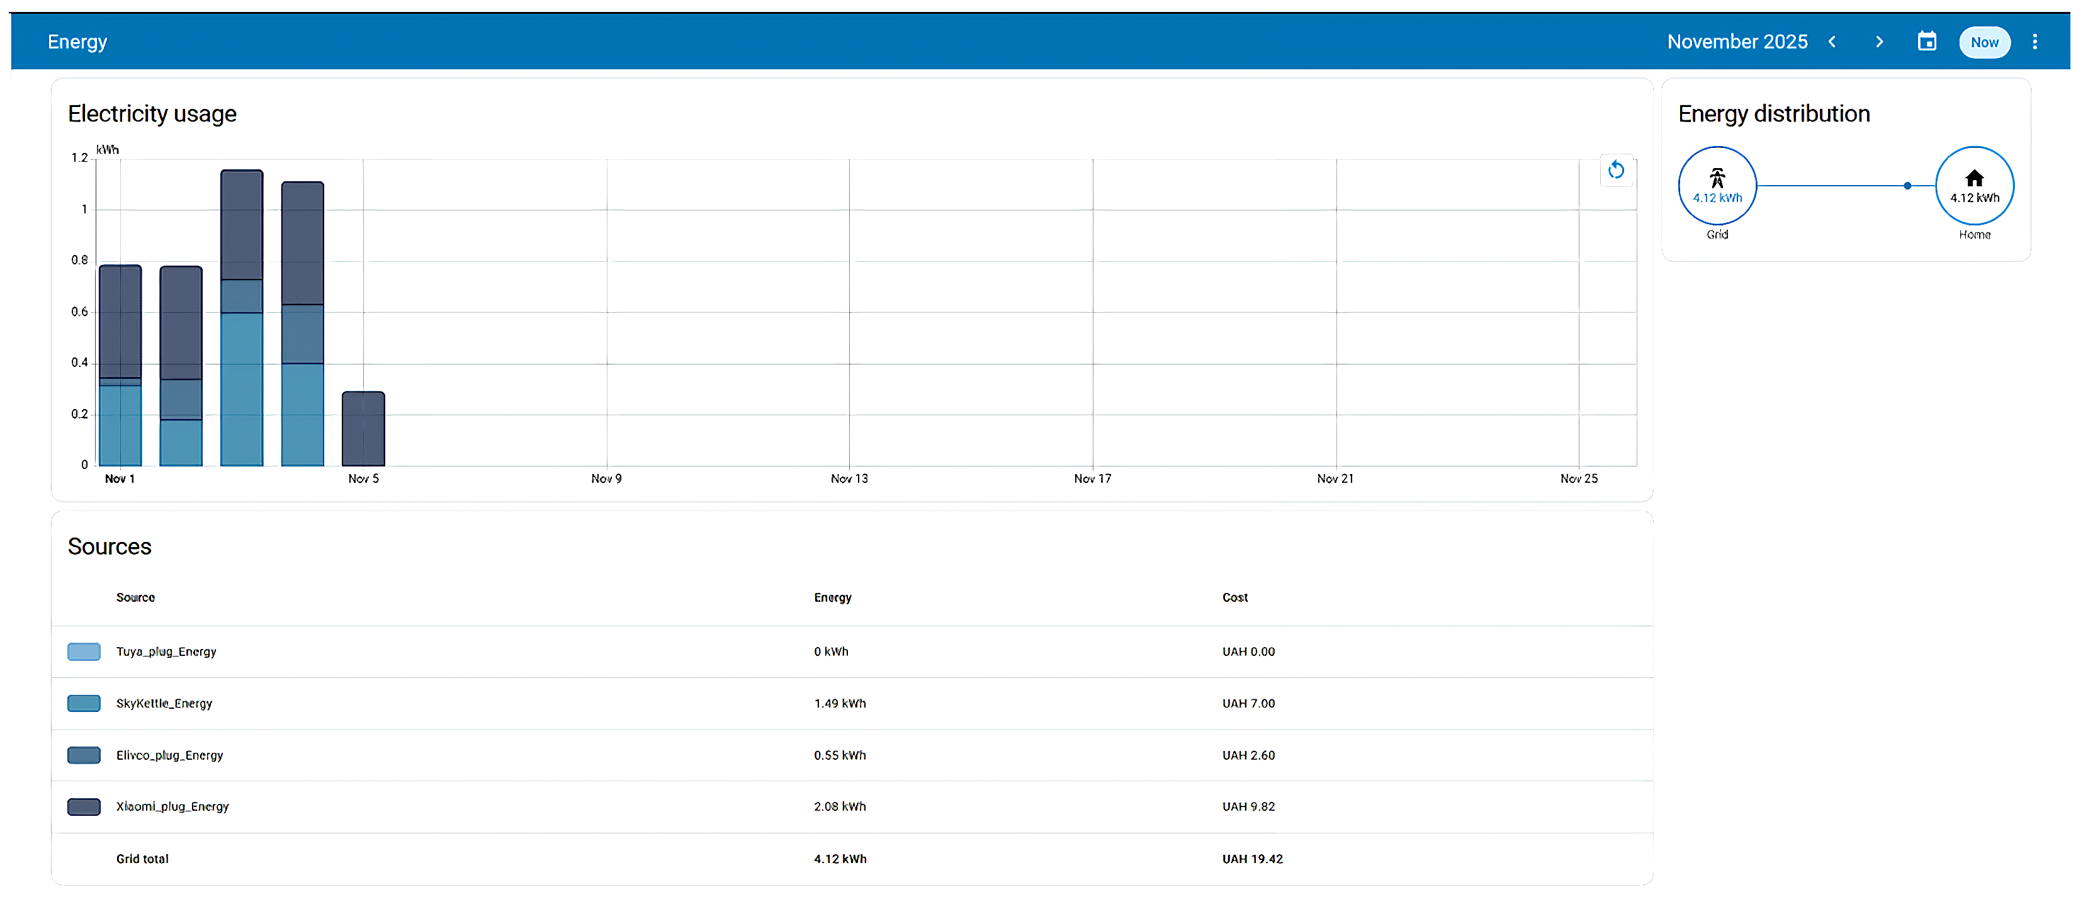Select the Elivco_plug_Energy source name

pyautogui.click(x=170, y=755)
